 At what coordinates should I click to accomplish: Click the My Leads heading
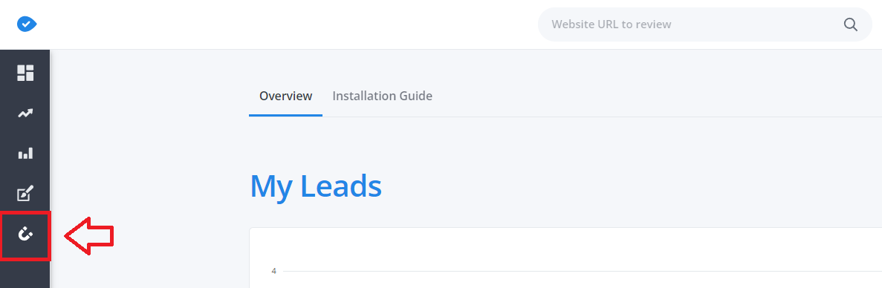316,186
